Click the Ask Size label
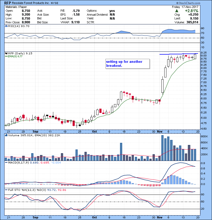 click(43, 15)
